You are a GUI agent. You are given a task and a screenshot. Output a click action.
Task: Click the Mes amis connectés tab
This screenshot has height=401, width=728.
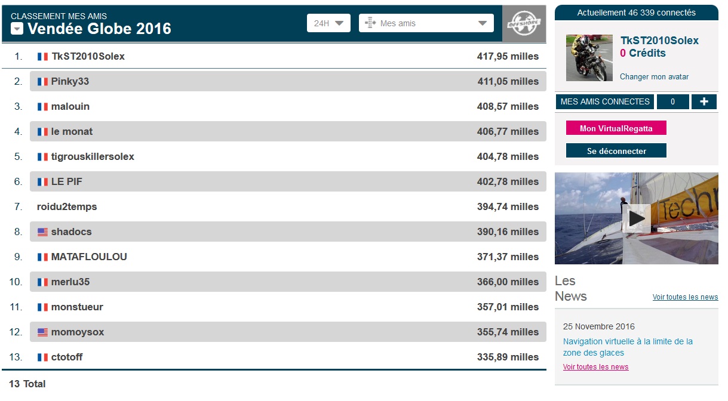[604, 101]
